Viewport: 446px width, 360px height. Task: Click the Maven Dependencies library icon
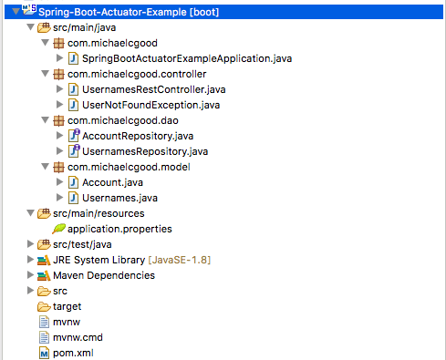click(44, 275)
